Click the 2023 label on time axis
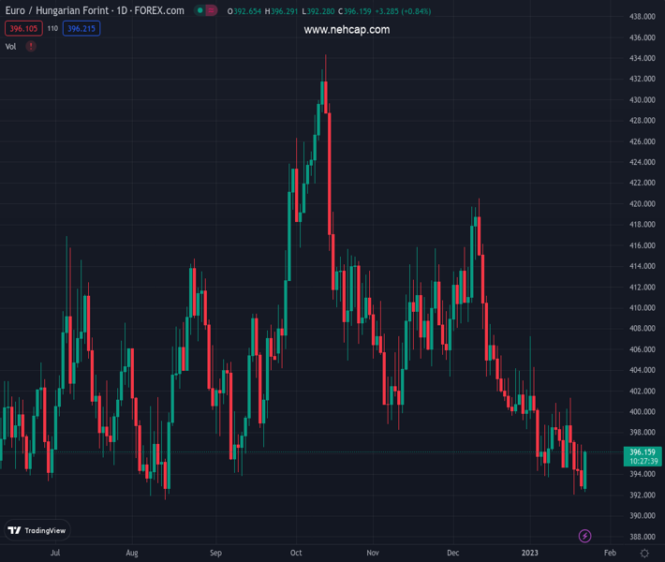Image resolution: width=665 pixels, height=562 pixels. pyautogui.click(x=531, y=554)
